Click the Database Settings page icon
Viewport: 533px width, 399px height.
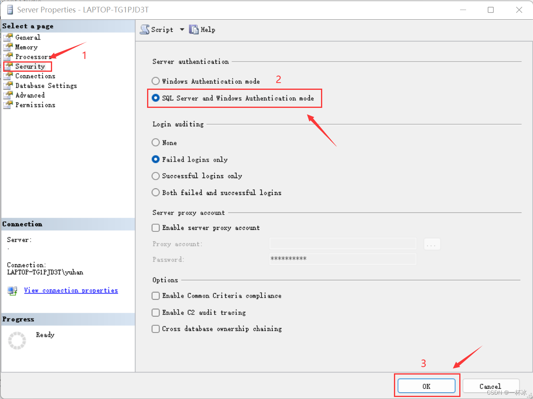click(8, 85)
